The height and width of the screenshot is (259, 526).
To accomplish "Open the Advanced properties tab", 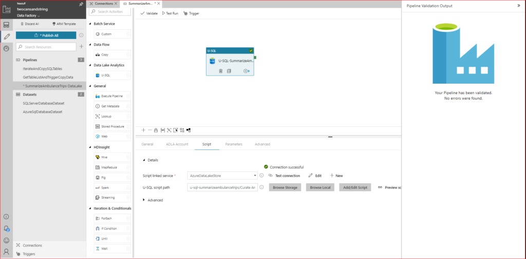I will [x=262, y=144].
